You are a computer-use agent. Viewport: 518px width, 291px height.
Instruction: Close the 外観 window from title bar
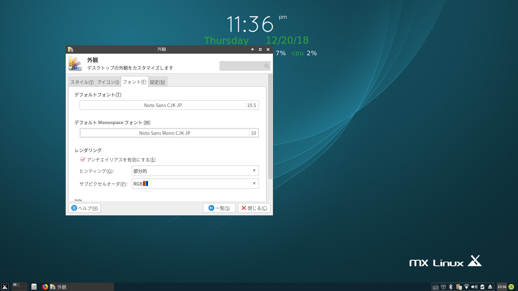coord(268,49)
